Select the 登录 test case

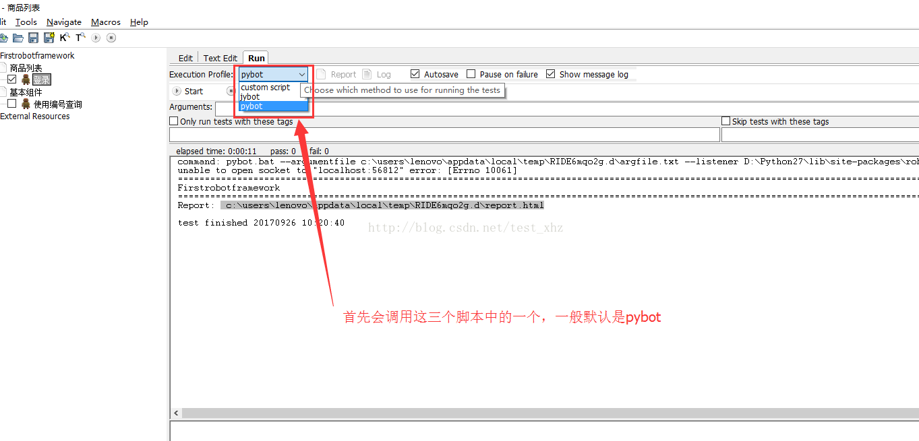coord(42,79)
